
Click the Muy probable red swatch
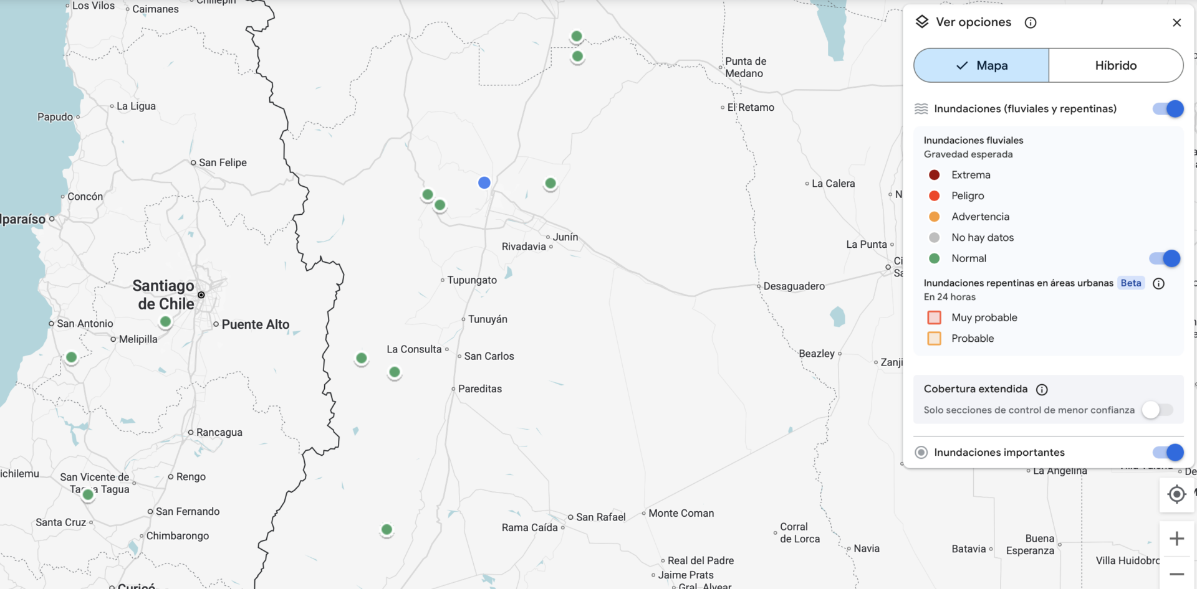934,318
